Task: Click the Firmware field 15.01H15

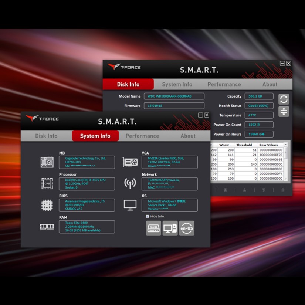Action: click(174, 106)
